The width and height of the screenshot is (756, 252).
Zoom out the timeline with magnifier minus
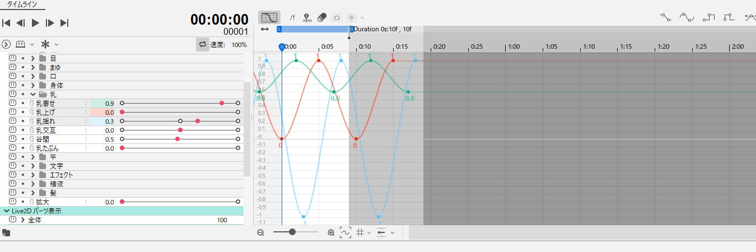[x=260, y=232]
